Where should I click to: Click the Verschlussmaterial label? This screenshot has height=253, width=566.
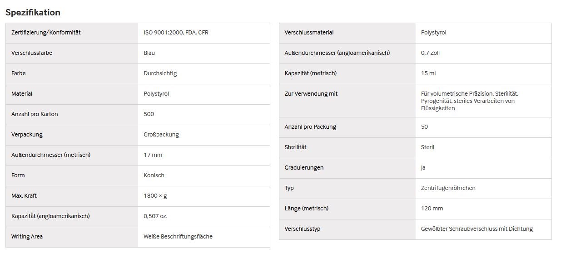(x=309, y=33)
